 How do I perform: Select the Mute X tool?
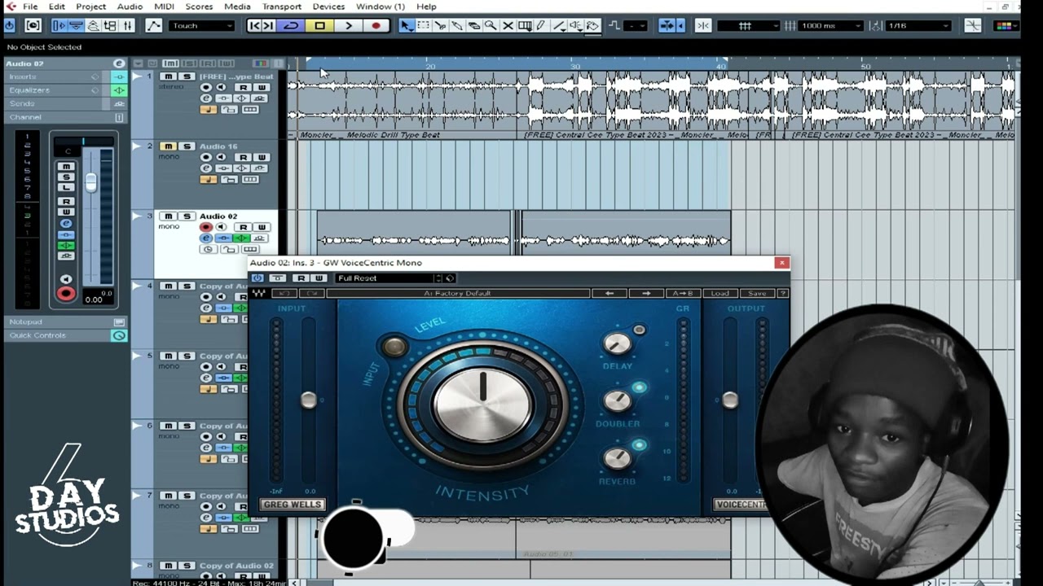[508, 26]
